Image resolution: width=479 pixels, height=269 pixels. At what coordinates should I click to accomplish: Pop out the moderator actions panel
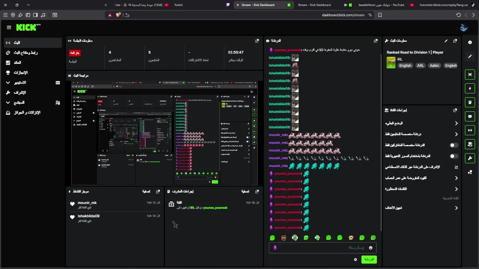click(257, 191)
